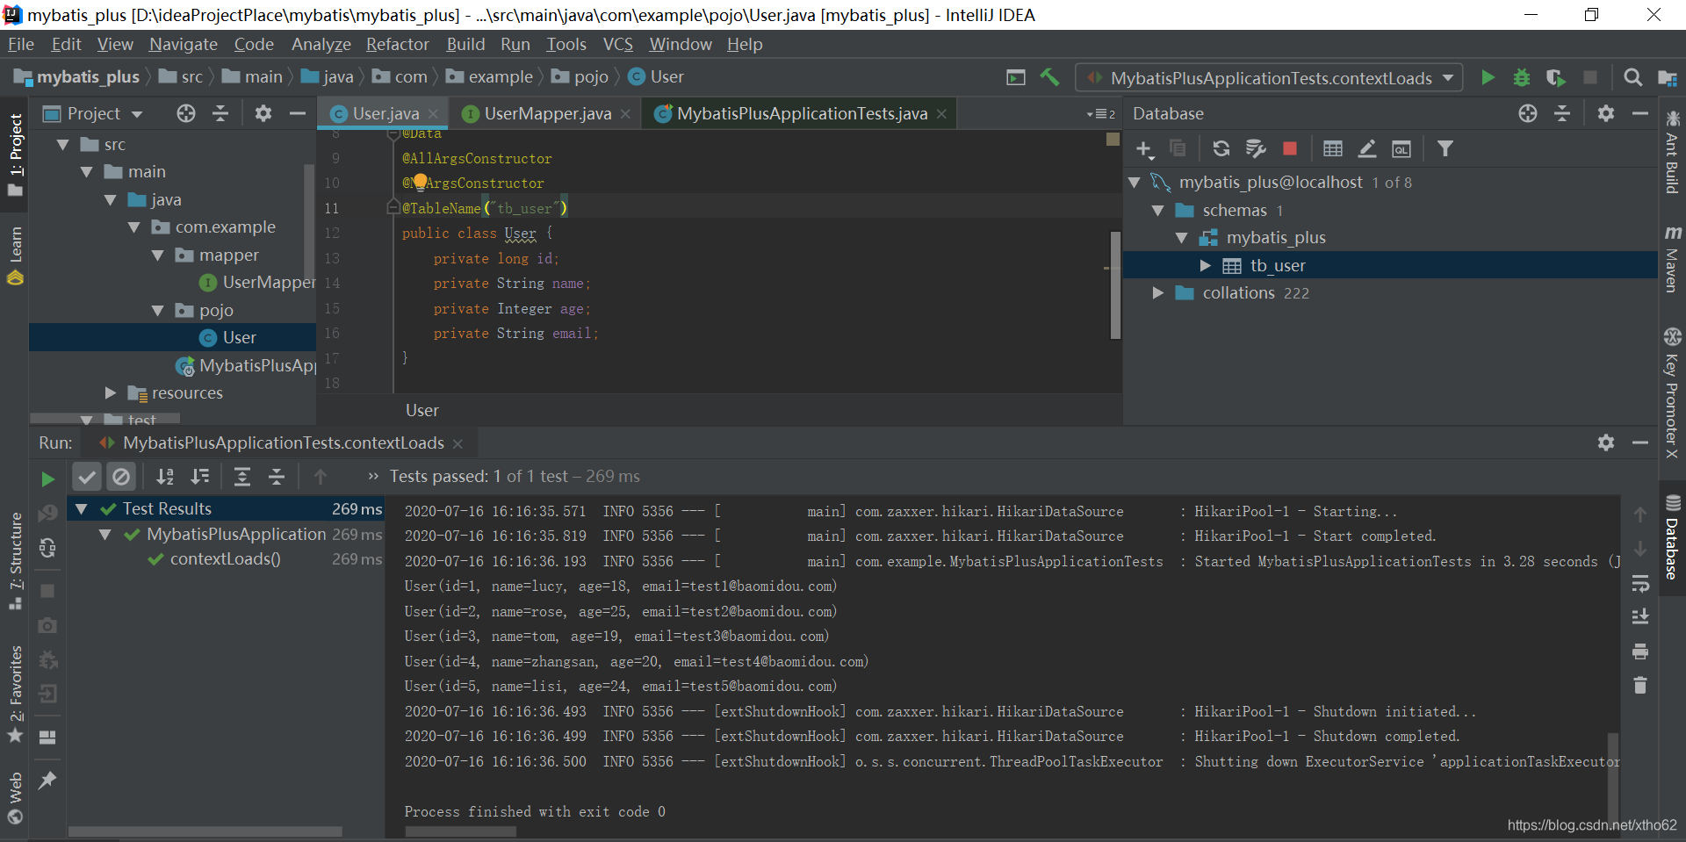The width and height of the screenshot is (1686, 842).
Task: Toggle show passed tests checkmark
Action: click(86, 476)
